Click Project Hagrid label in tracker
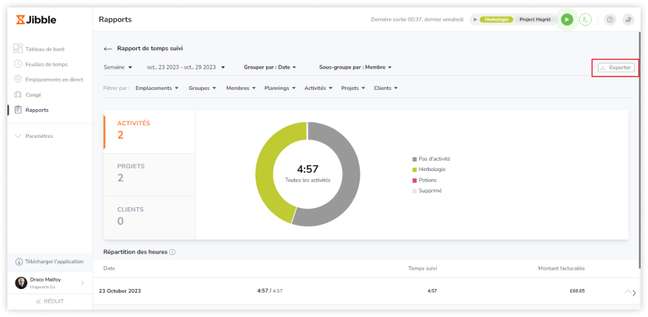 tap(535, 19)
